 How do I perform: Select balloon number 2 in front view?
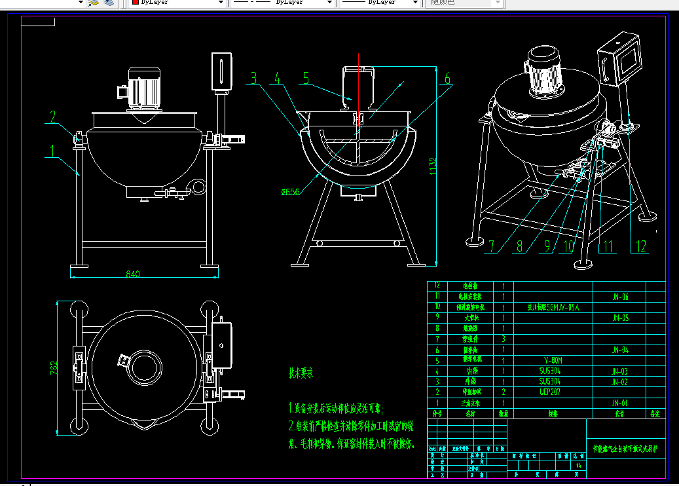pyautogui.click(x=53, y=117)
